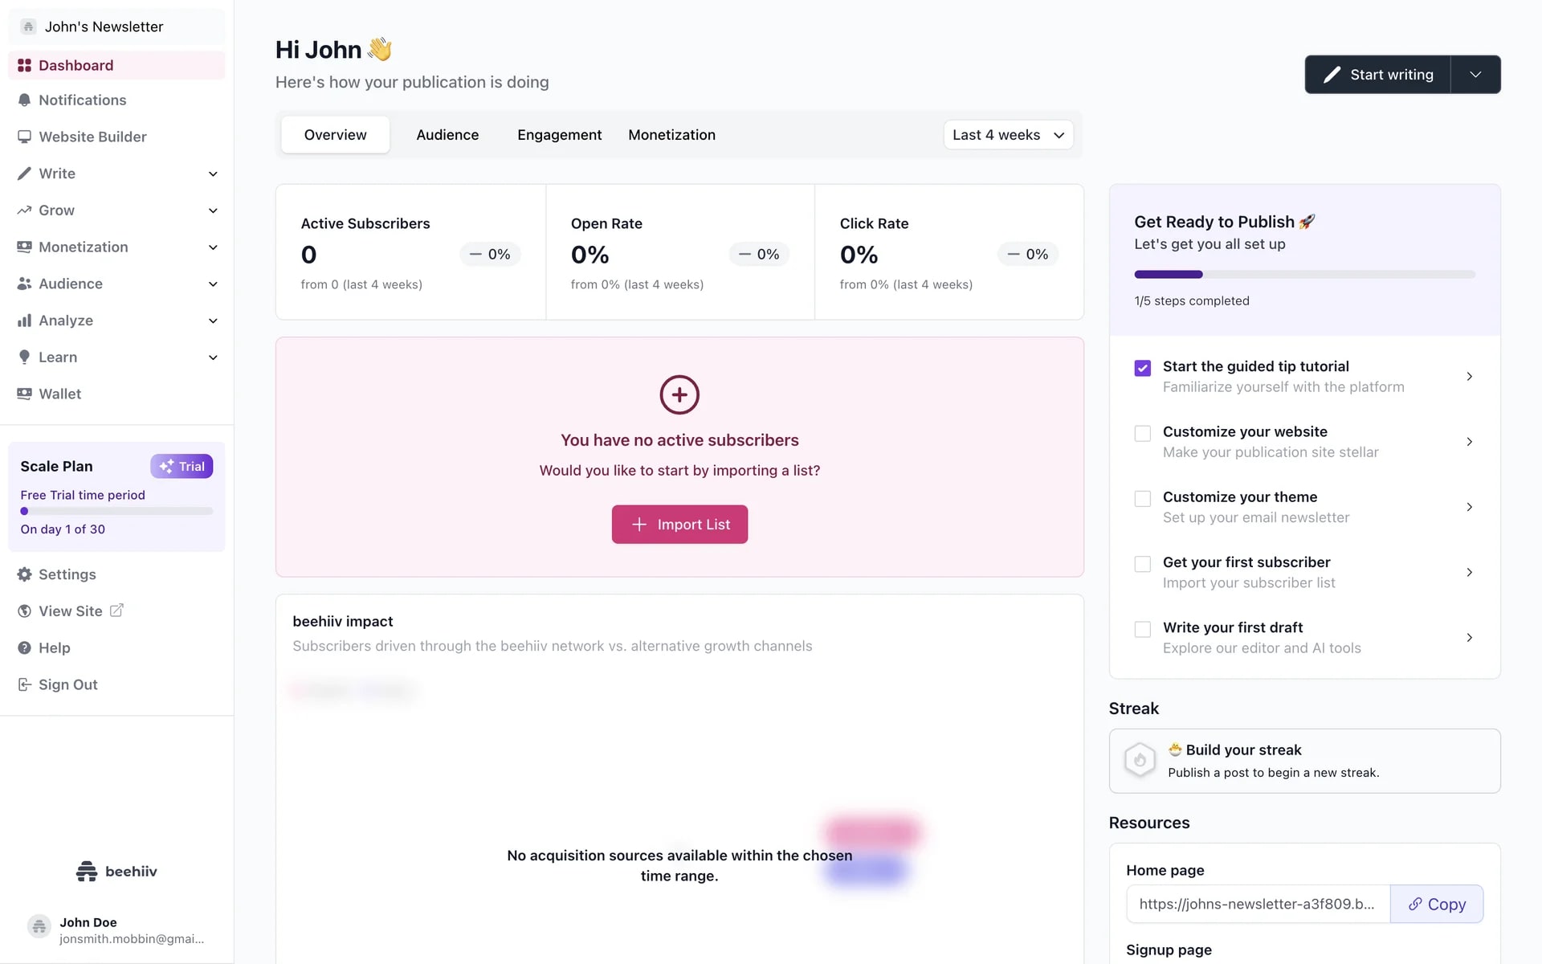This screenshot has width=1542, height=964.
Task: Open the Wallet sidebar icon
Action: [24, 394]
